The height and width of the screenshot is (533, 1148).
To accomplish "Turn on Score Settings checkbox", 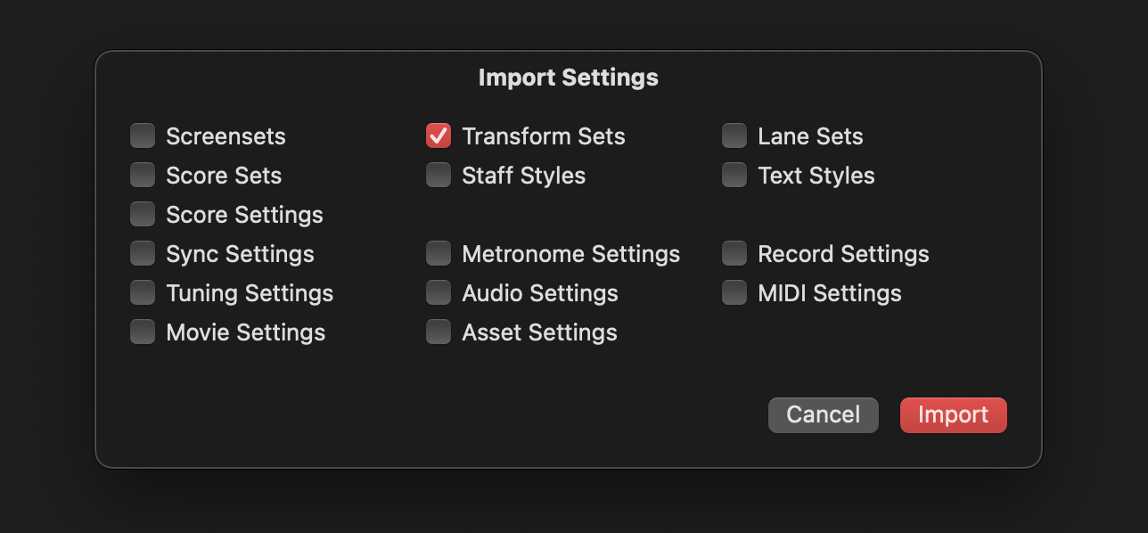I will 143,214.
